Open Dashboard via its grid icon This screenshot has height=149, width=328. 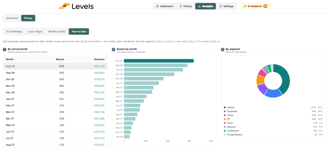click(x=157, y=6)
